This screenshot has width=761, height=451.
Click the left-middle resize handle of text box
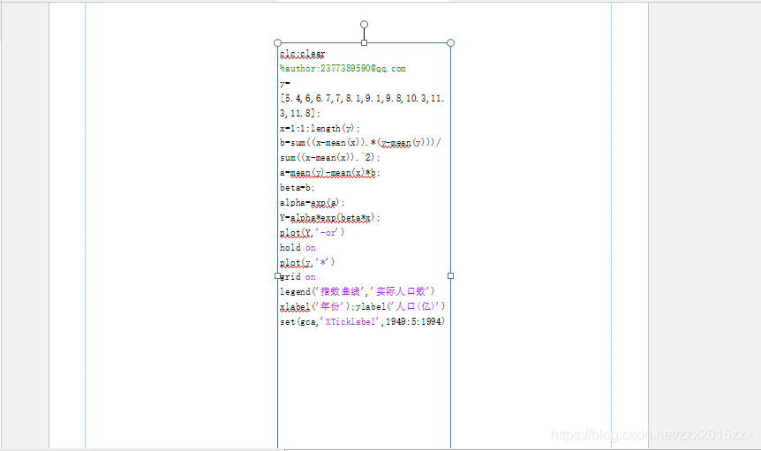(278, 275)
